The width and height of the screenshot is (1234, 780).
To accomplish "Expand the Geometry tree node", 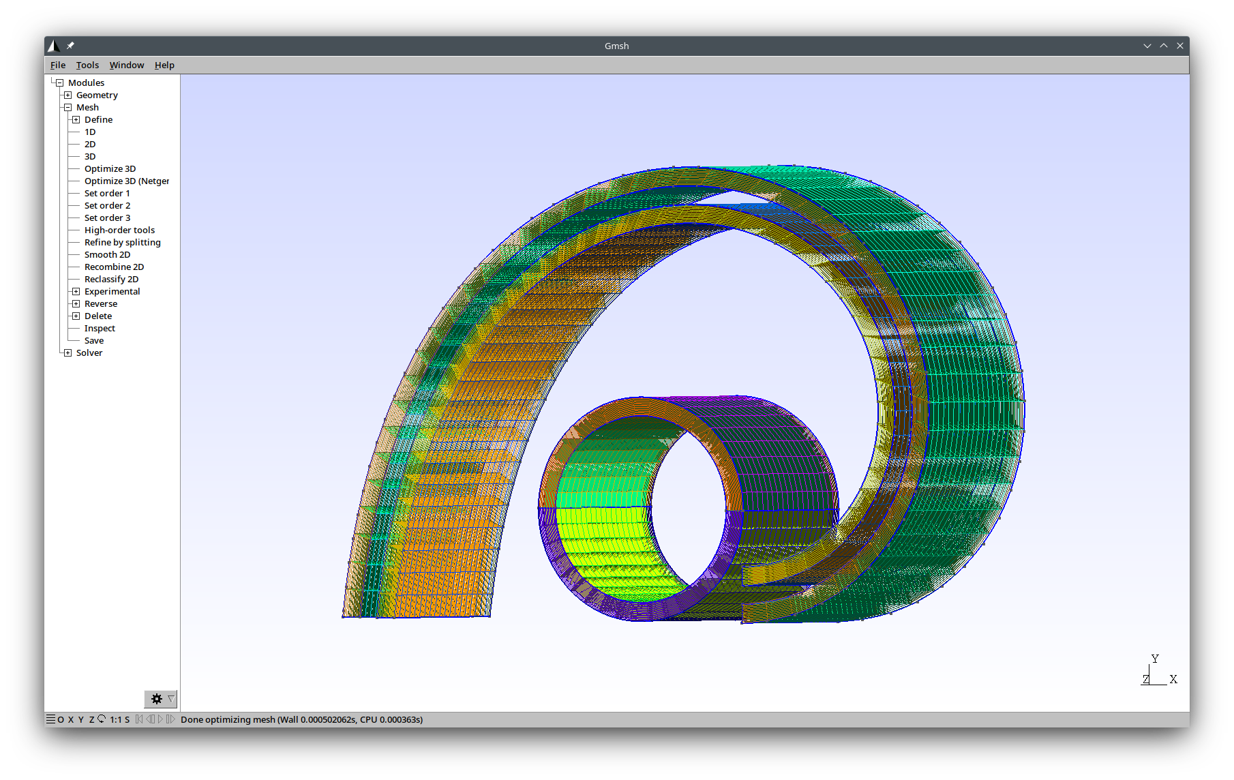I will tap(67, 95).
